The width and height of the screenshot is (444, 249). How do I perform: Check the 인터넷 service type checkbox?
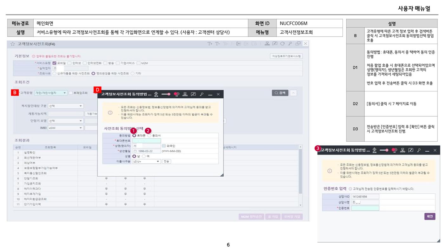(70, 63)
